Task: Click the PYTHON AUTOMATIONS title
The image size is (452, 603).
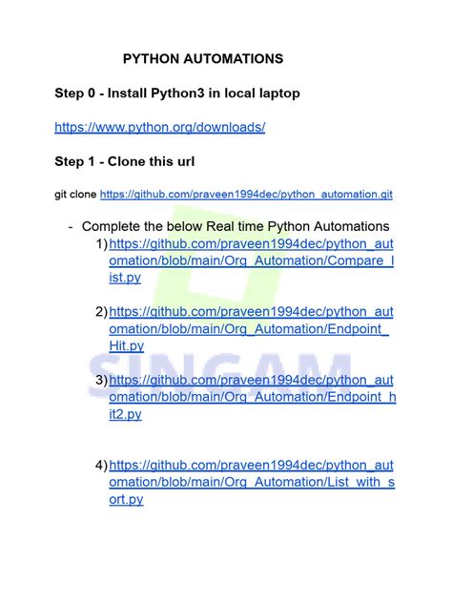Action: [203, 59]
